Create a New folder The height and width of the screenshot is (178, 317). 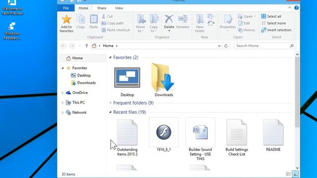point(200,23)
